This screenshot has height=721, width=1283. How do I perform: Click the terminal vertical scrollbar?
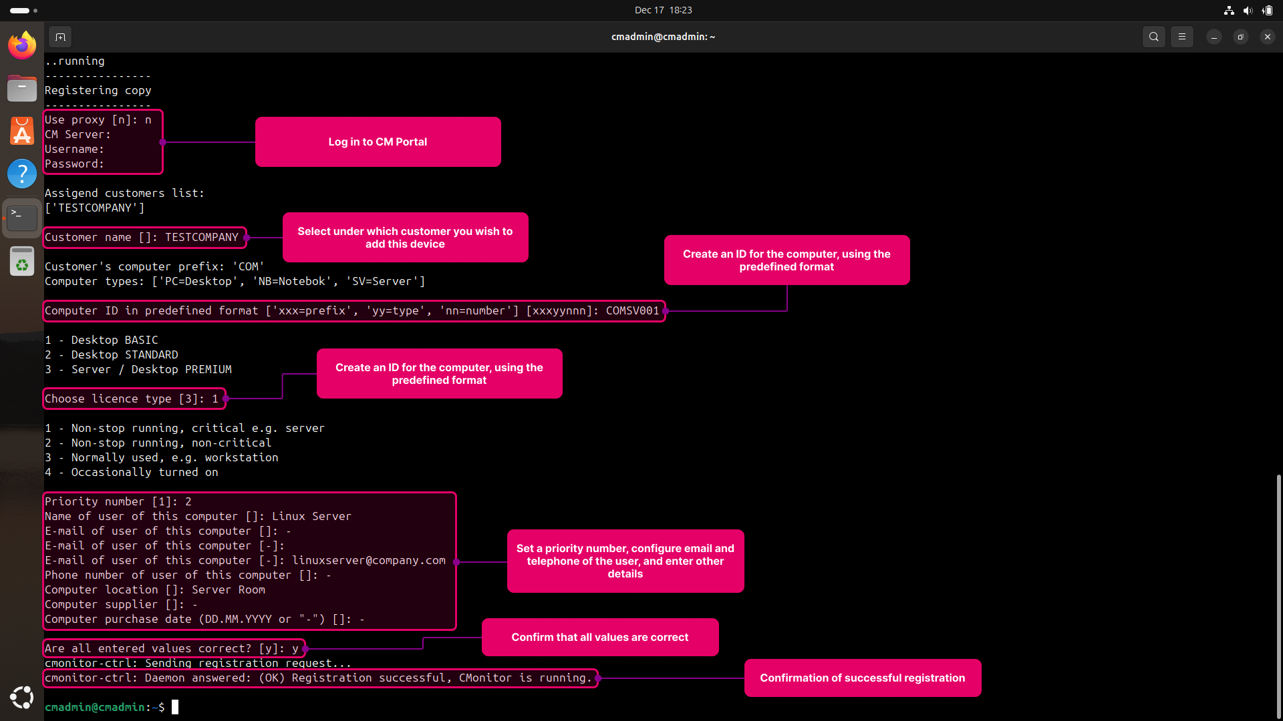click(x=1278, y=595)
